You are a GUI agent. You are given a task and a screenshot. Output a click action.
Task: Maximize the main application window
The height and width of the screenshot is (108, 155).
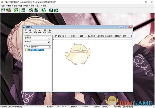pyautogui.click(x=146, y=2)
